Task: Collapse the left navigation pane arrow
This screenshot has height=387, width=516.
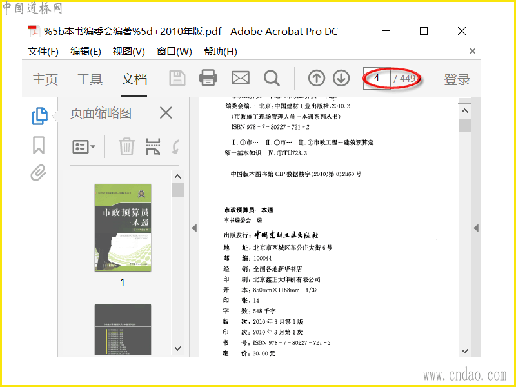Action: (x=194, y=228)
